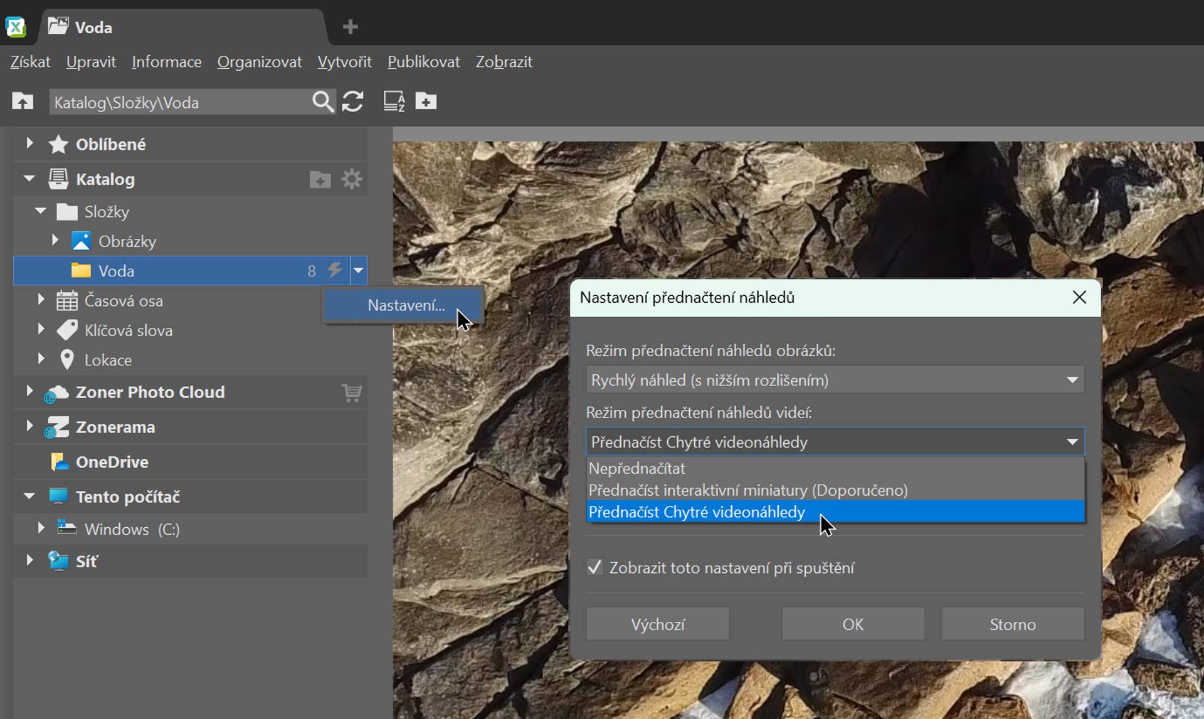1204x719 pixels.
Task: Open the Organizovat menu
Action: point(259,62)
